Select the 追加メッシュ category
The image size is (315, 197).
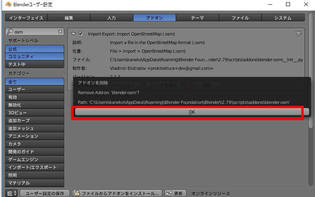pos(34,128)
